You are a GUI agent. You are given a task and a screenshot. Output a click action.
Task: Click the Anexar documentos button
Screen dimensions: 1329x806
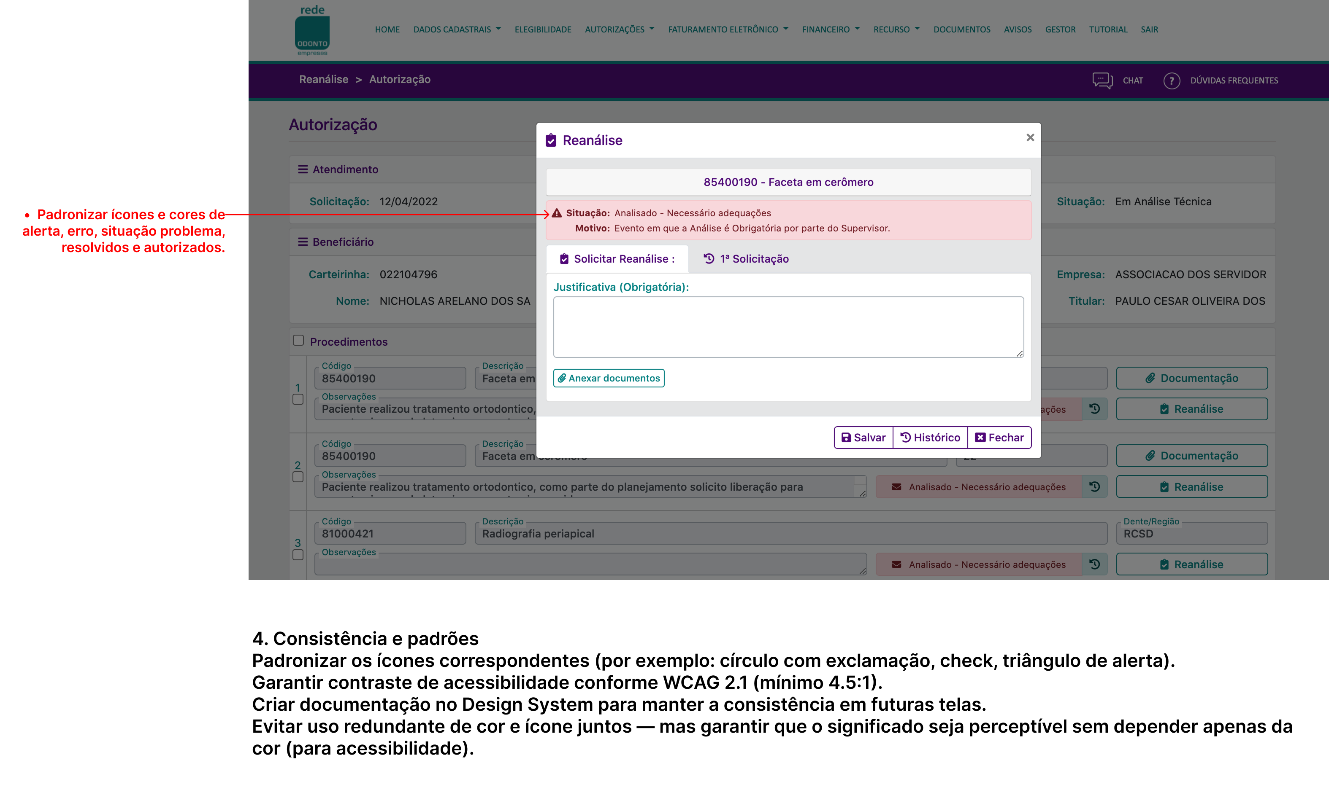click(609, 378)
